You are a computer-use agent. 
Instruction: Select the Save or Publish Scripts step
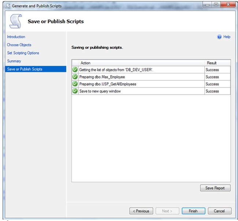click(x=25, y=69)
